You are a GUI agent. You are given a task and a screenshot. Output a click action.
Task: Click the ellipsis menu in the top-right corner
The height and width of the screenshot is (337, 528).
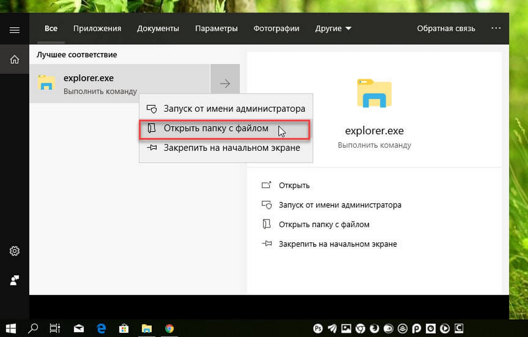(x=496, y=28)
